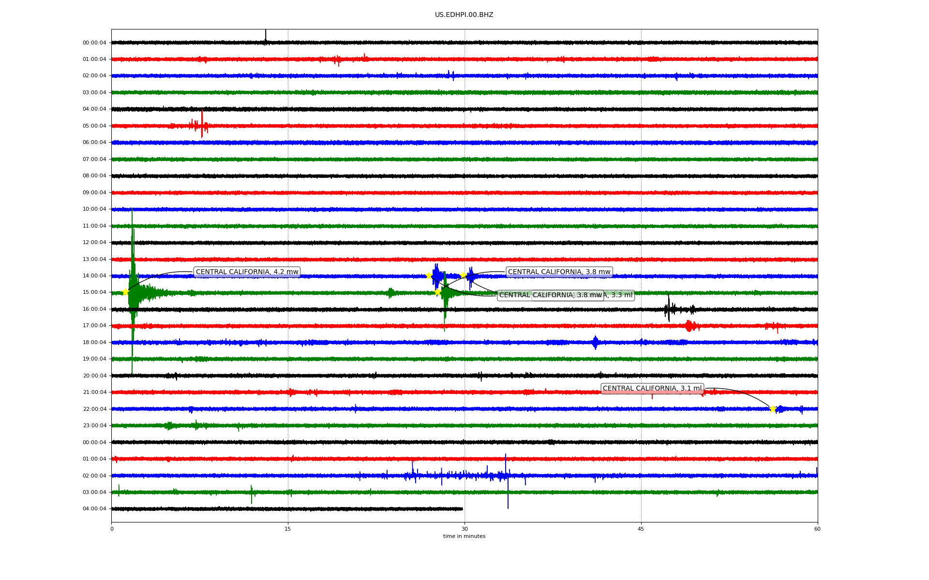Click the yellow star beside the 3.1 ml event
The width and height of the screenshot is (929, 580).
(773, 409)
